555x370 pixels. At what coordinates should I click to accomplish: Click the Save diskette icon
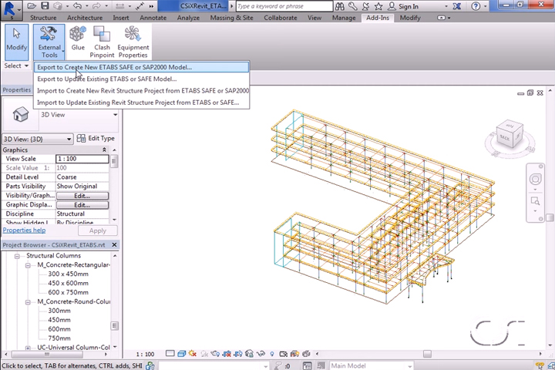point(45,6)
